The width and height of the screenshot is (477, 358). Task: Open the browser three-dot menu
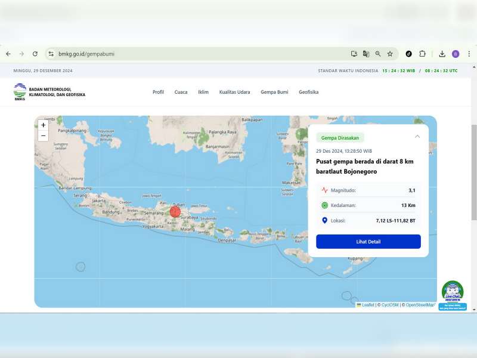[469, 53]
